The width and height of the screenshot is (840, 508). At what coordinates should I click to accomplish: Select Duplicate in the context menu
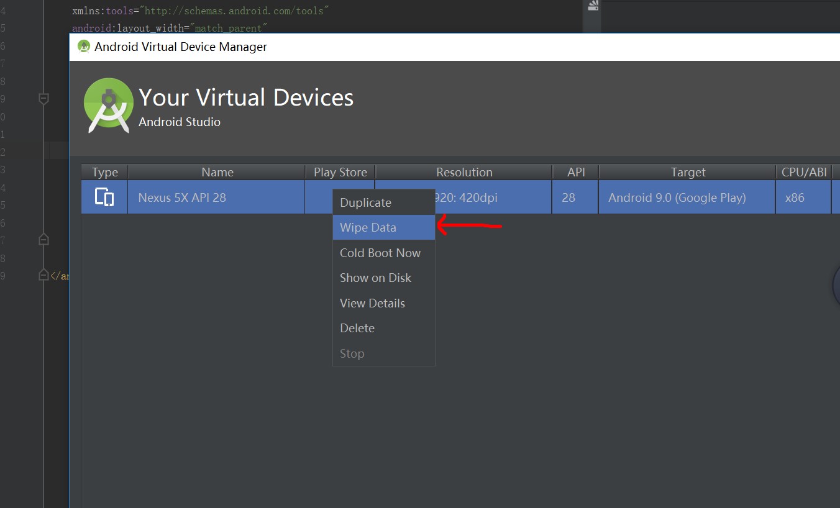[x=383, y=202]
